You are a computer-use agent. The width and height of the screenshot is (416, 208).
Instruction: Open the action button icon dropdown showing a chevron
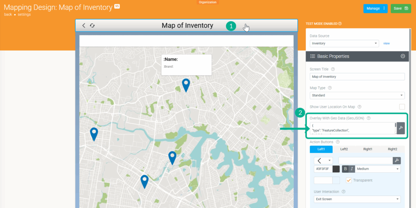click(x=323, y=161)
